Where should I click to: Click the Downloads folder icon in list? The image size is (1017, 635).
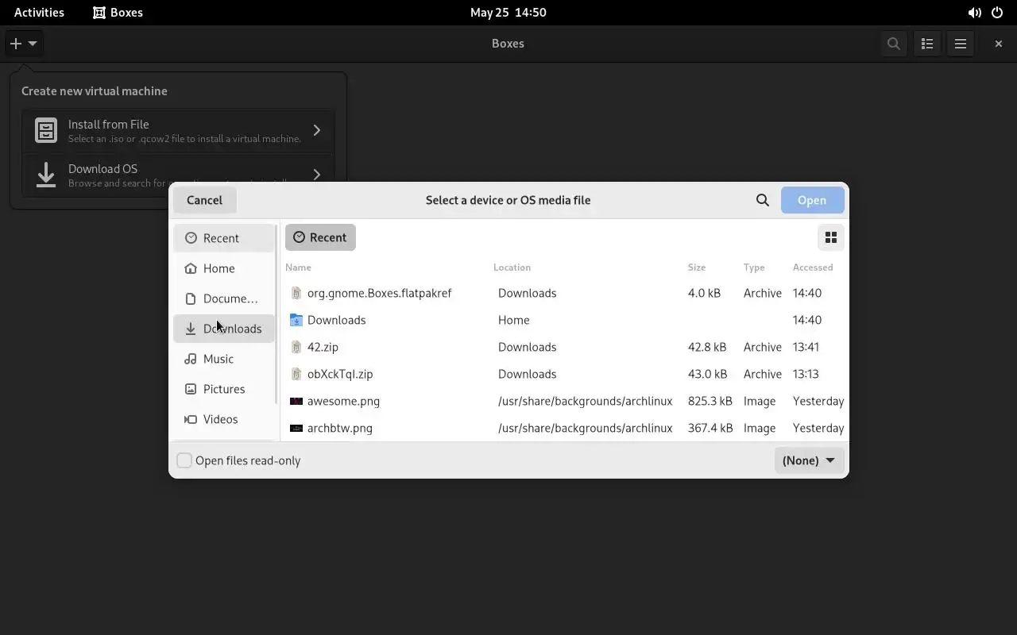tap(296, 320)
